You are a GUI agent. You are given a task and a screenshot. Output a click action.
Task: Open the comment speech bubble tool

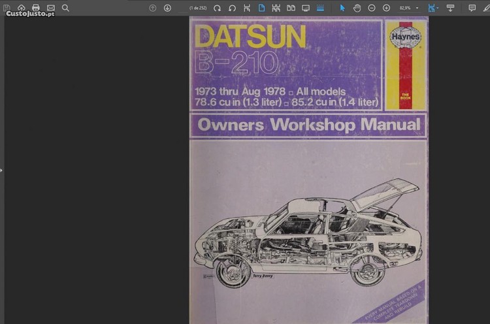(472, 8)
